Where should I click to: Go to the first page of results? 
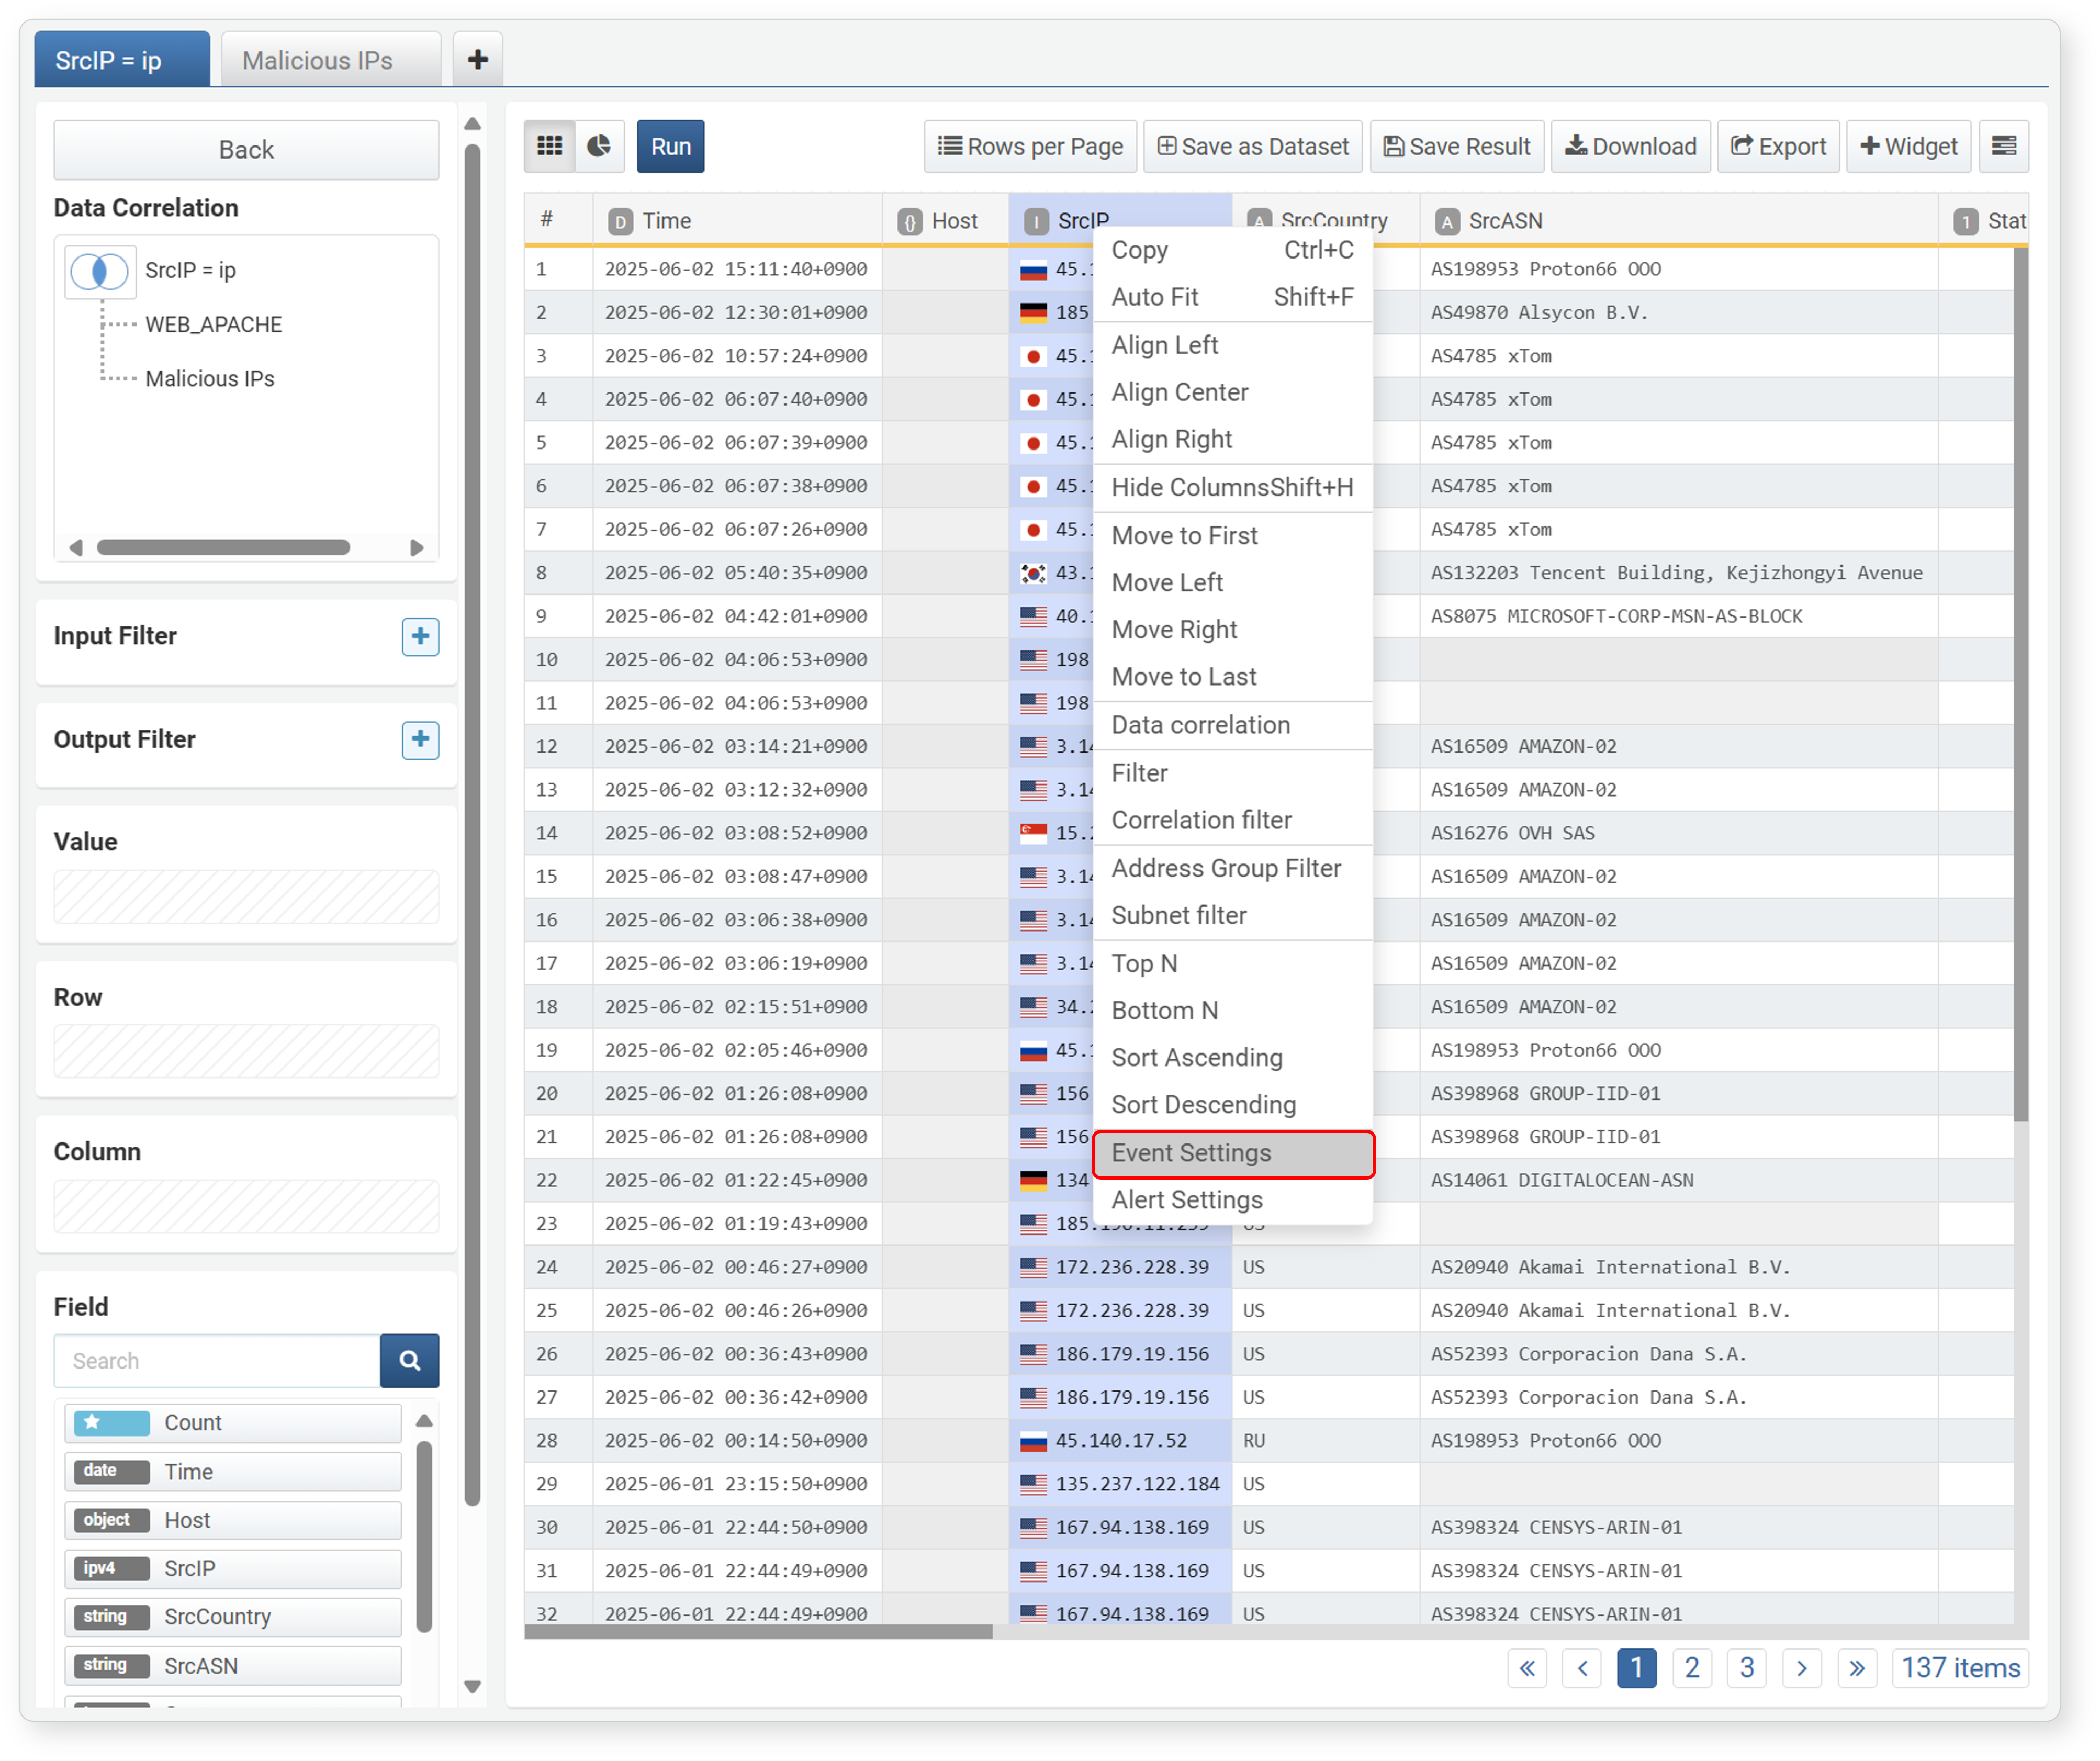coord(1527,1668)
